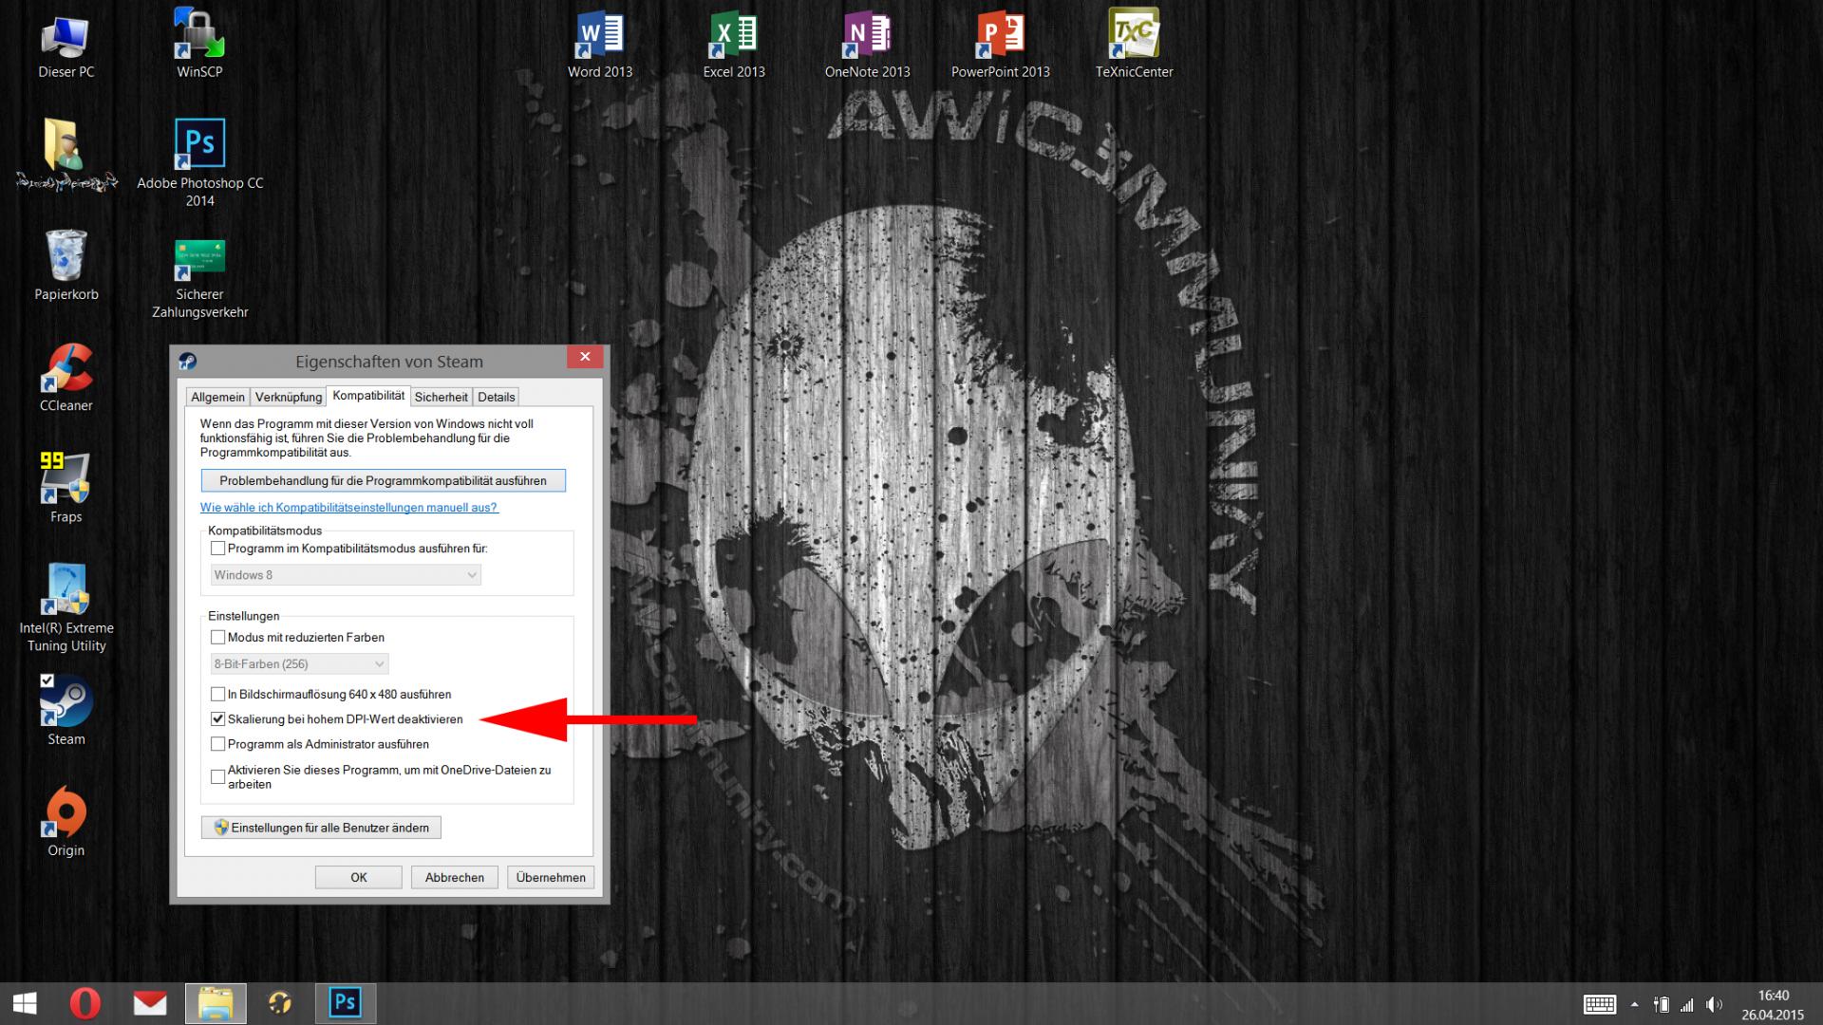
Task: Select the user folder desktop icon
Action: 66,155
